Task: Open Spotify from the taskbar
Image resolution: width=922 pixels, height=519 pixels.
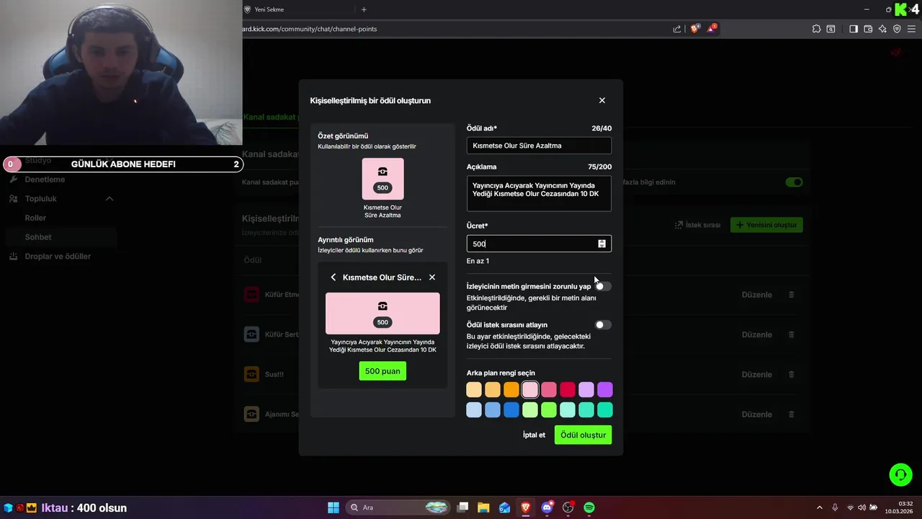Action: tap(589, 507)
